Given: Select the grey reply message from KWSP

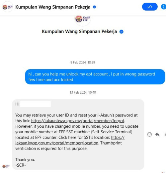Looking at the screenshot, I should 78,135.
